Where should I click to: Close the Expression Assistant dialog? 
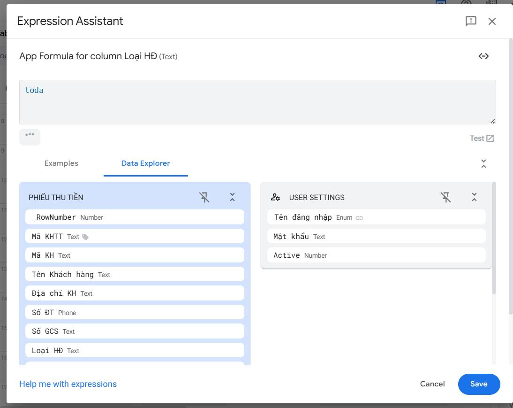tap(492, 21)
